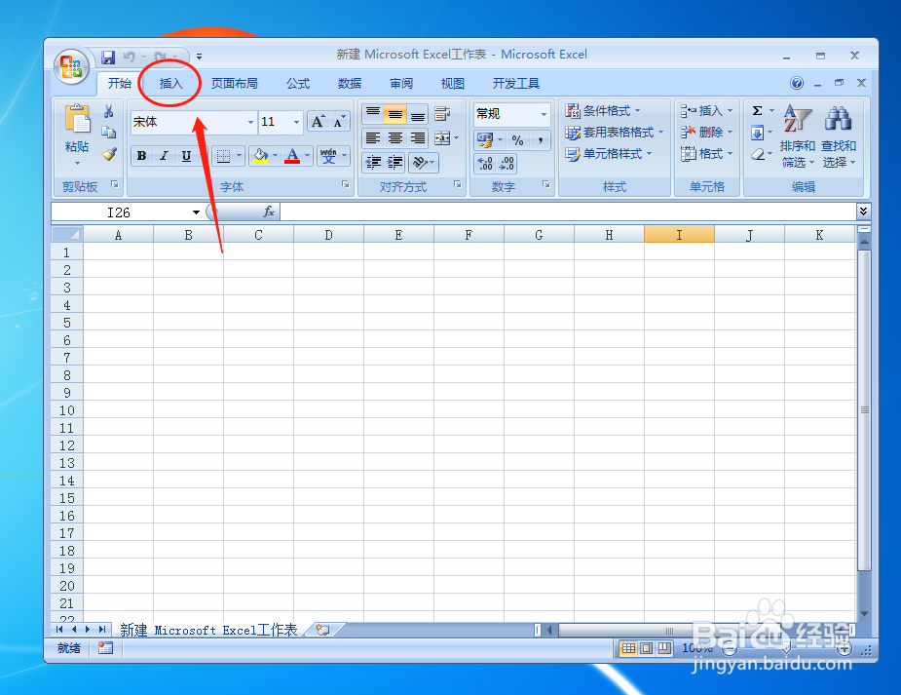Toggle Underline formatting
Screen dimensions: 901x695
pos(186,156)
